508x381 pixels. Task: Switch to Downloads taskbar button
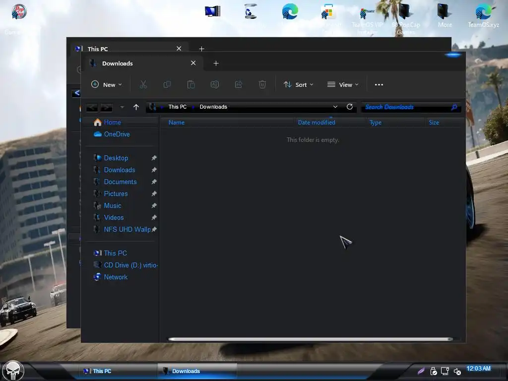pyautogui.click(x=197, y=371)
